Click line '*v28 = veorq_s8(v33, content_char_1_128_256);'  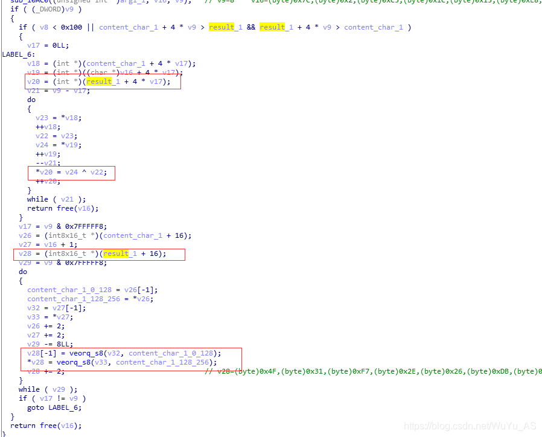pos(122,362)
